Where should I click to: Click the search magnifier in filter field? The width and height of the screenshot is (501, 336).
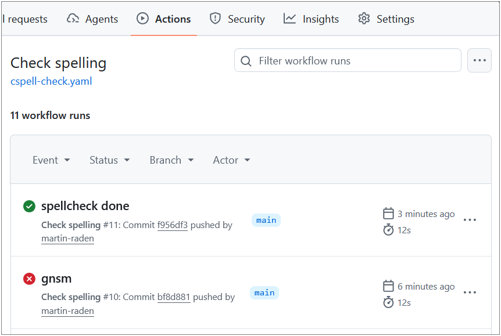(x=246, y=60)
